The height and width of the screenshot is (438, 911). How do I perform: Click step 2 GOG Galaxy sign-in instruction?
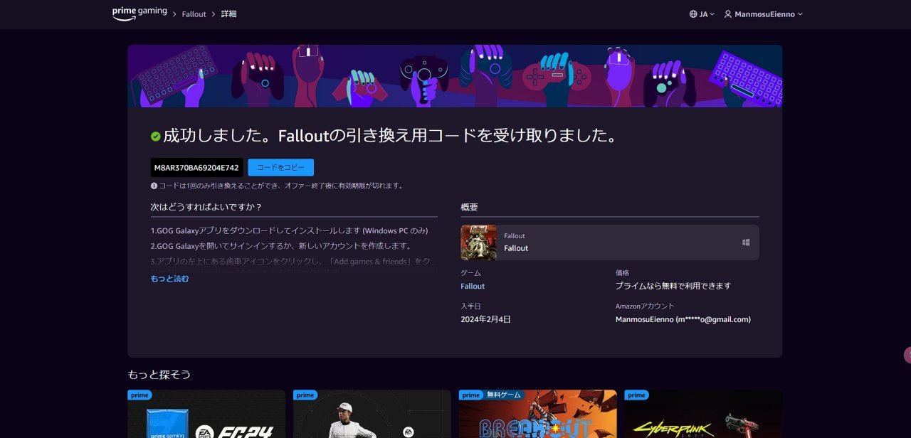(281, 245)
